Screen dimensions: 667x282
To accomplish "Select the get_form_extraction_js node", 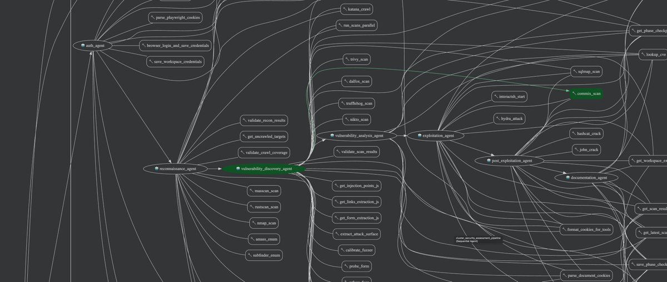I will click(356, 217).
